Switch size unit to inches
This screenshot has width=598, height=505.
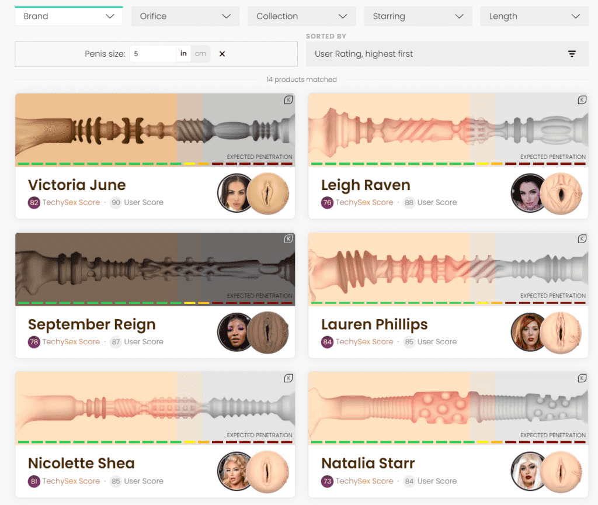(x=183, y=54)
